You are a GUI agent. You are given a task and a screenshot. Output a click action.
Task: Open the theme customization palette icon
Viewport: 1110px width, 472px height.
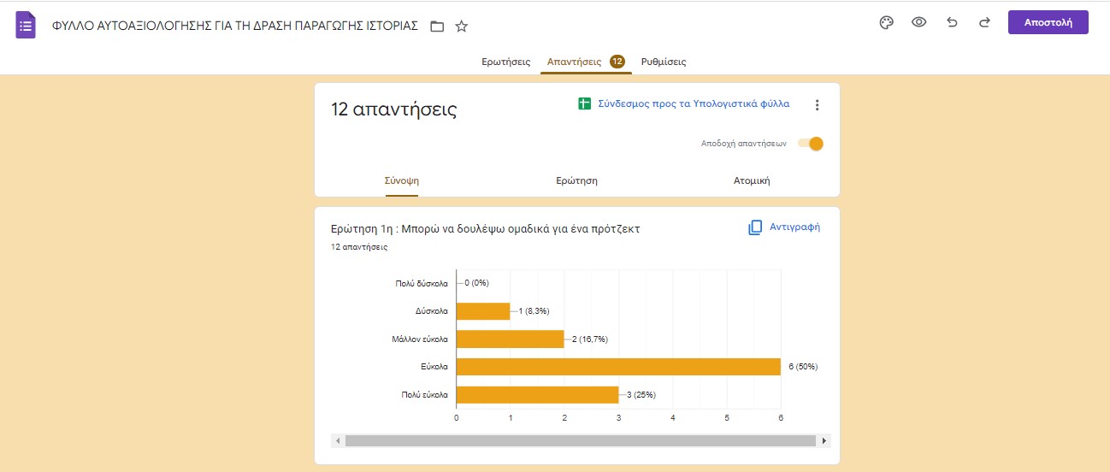coord(886,23)
